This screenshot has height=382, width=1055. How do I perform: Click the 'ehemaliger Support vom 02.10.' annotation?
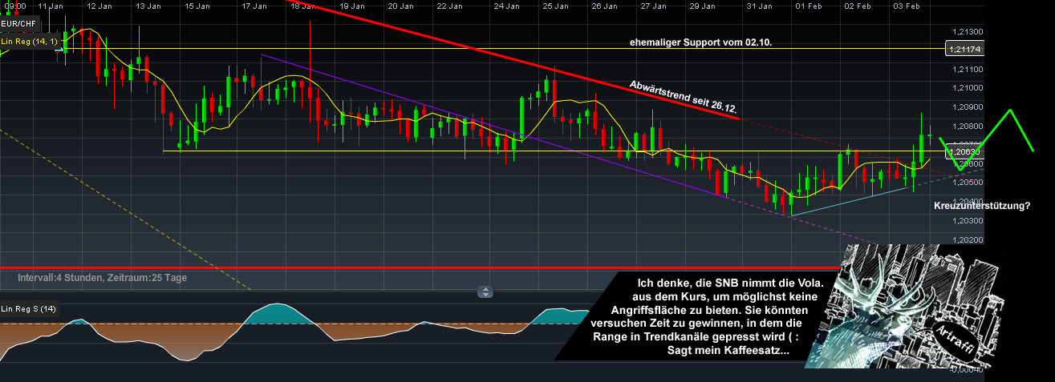[699, 41]
